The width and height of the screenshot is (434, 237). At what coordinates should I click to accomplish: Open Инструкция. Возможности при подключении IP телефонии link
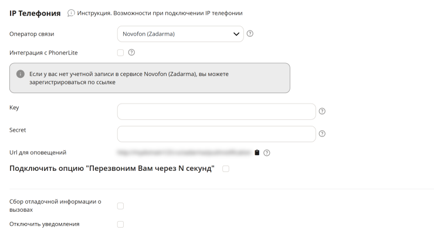[160, 13]
